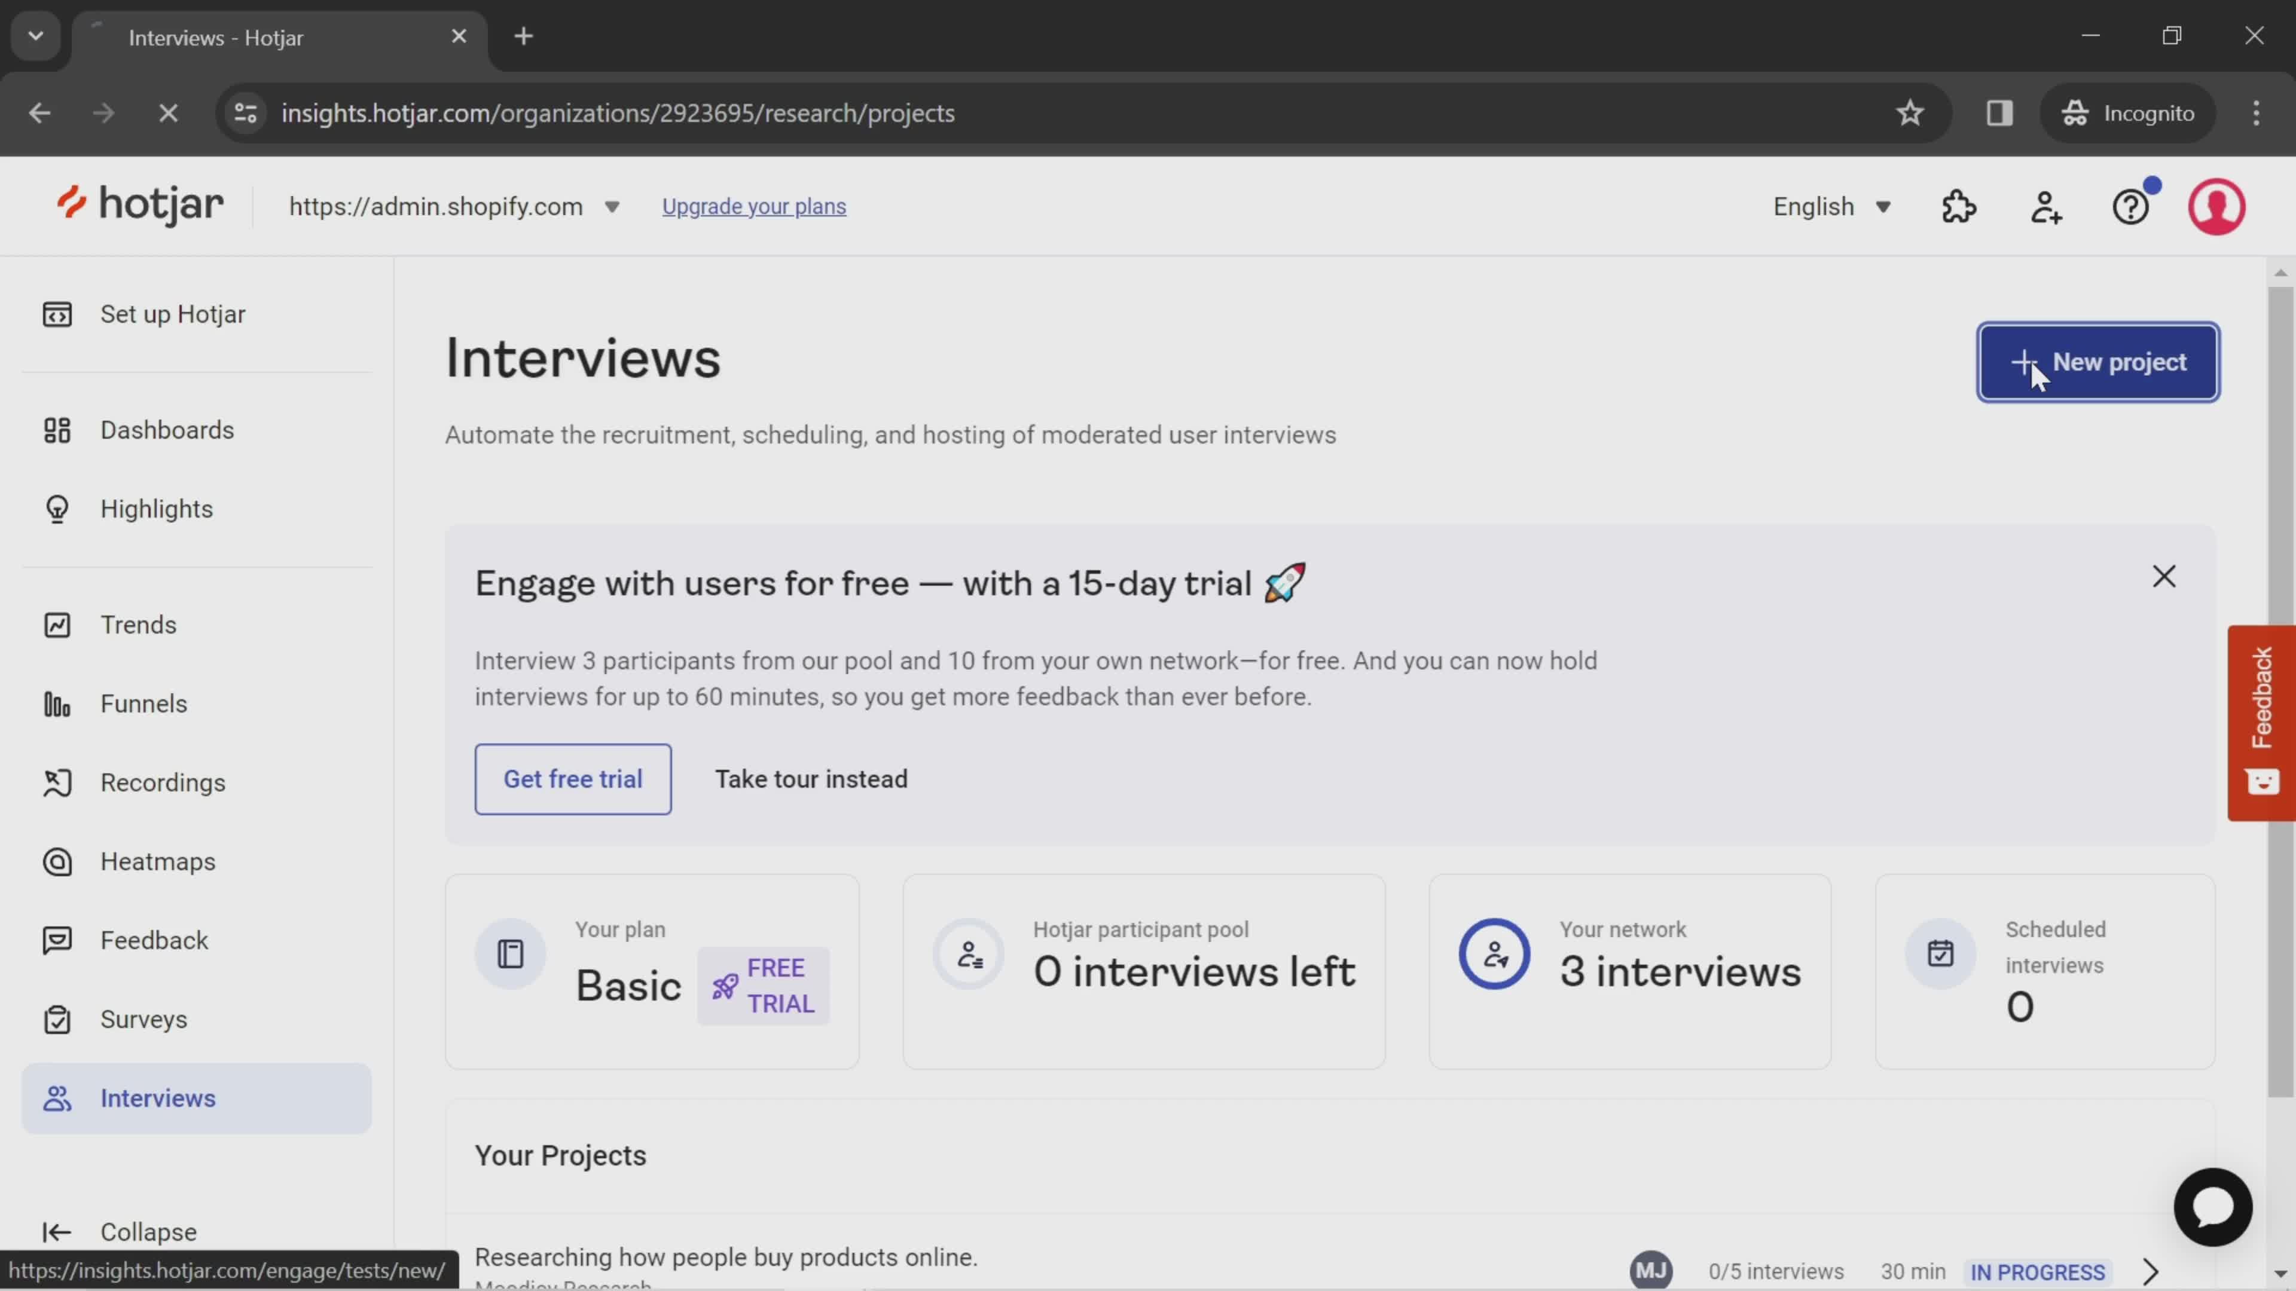Click the Interviews page heading
Viewport: 2296px width, 1291px height.
click(583, 358)
